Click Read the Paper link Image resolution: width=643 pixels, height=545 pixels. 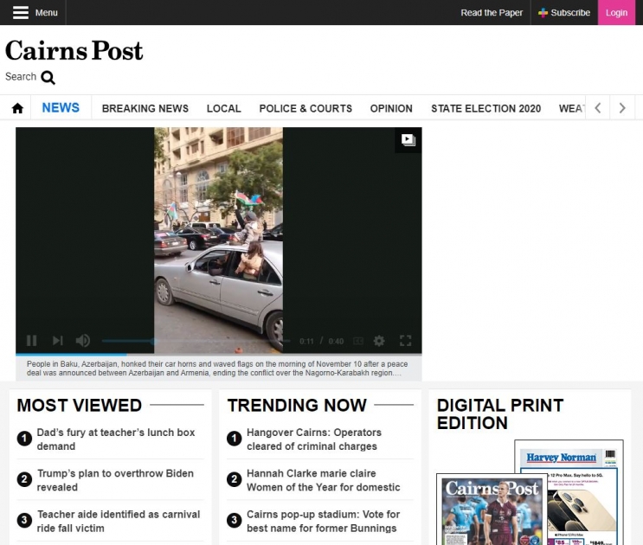point(492,13)
